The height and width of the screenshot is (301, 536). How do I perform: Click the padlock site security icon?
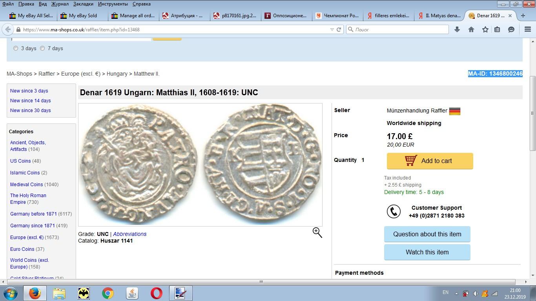(18, 29)
